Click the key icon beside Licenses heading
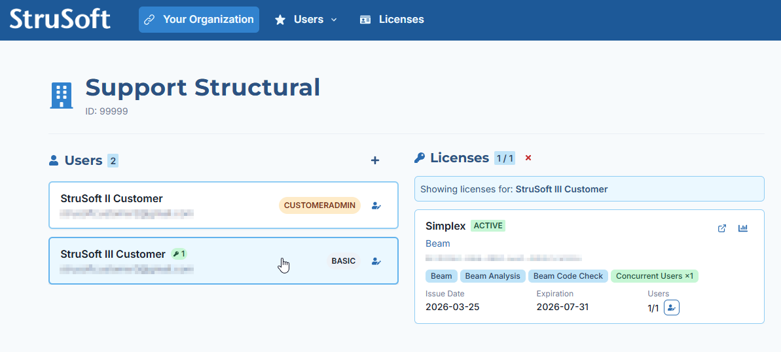Screen dimensions: 781x352 pyautogui.click(x=420, y=158)
